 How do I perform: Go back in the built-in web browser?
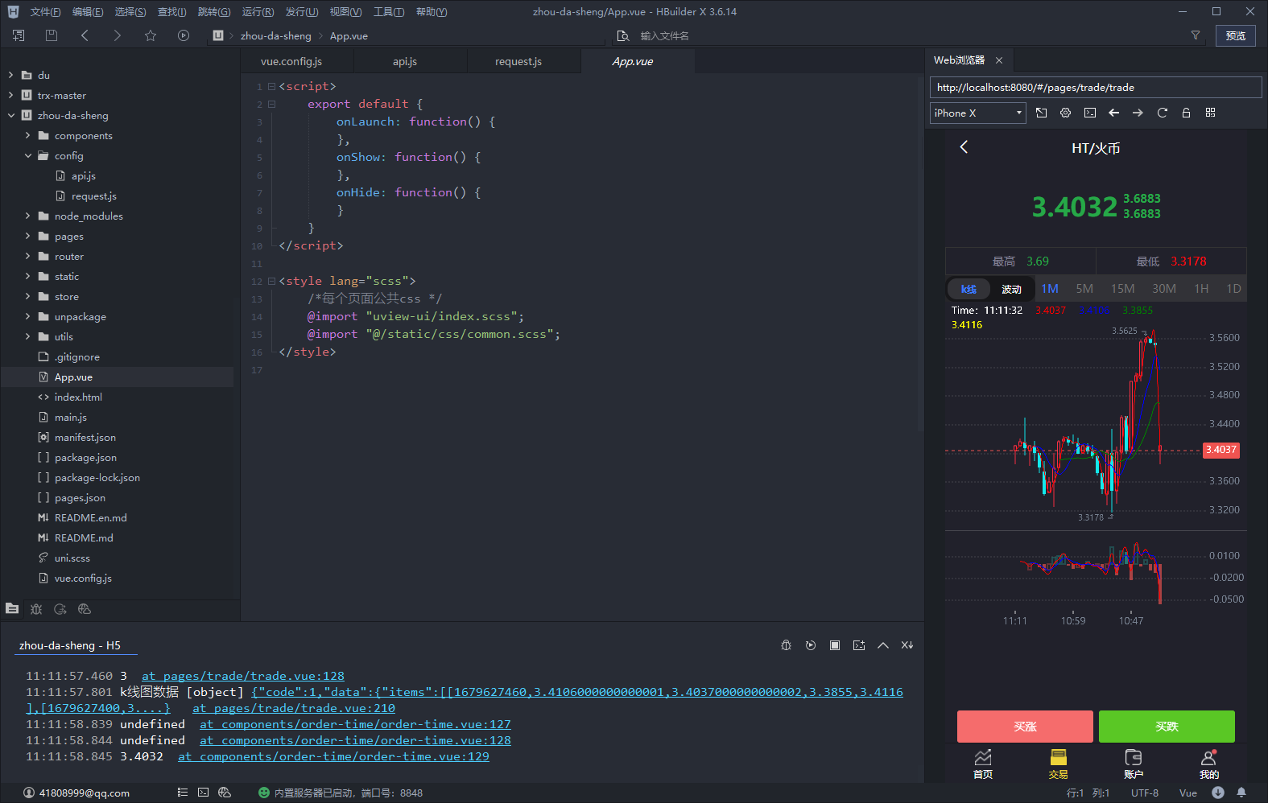point(1114,113)
